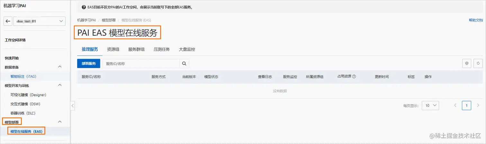The width and height of the screenshot is (486, 144).
Task: Switch to the 压测任务 tab
Action: (x=161, y=49)
